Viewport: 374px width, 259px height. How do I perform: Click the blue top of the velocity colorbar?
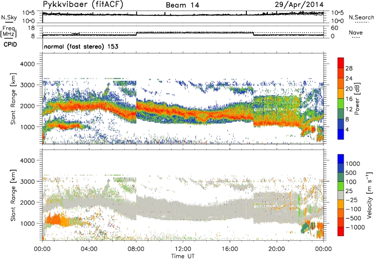pyautogui.click(x=341, y=159)
